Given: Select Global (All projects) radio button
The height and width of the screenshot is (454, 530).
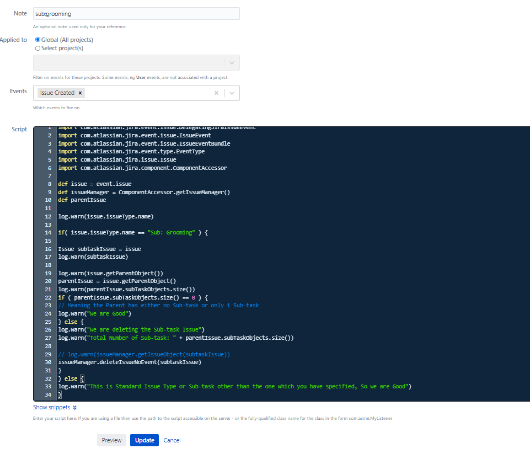Looking at the screenshot, I should 38,40.
